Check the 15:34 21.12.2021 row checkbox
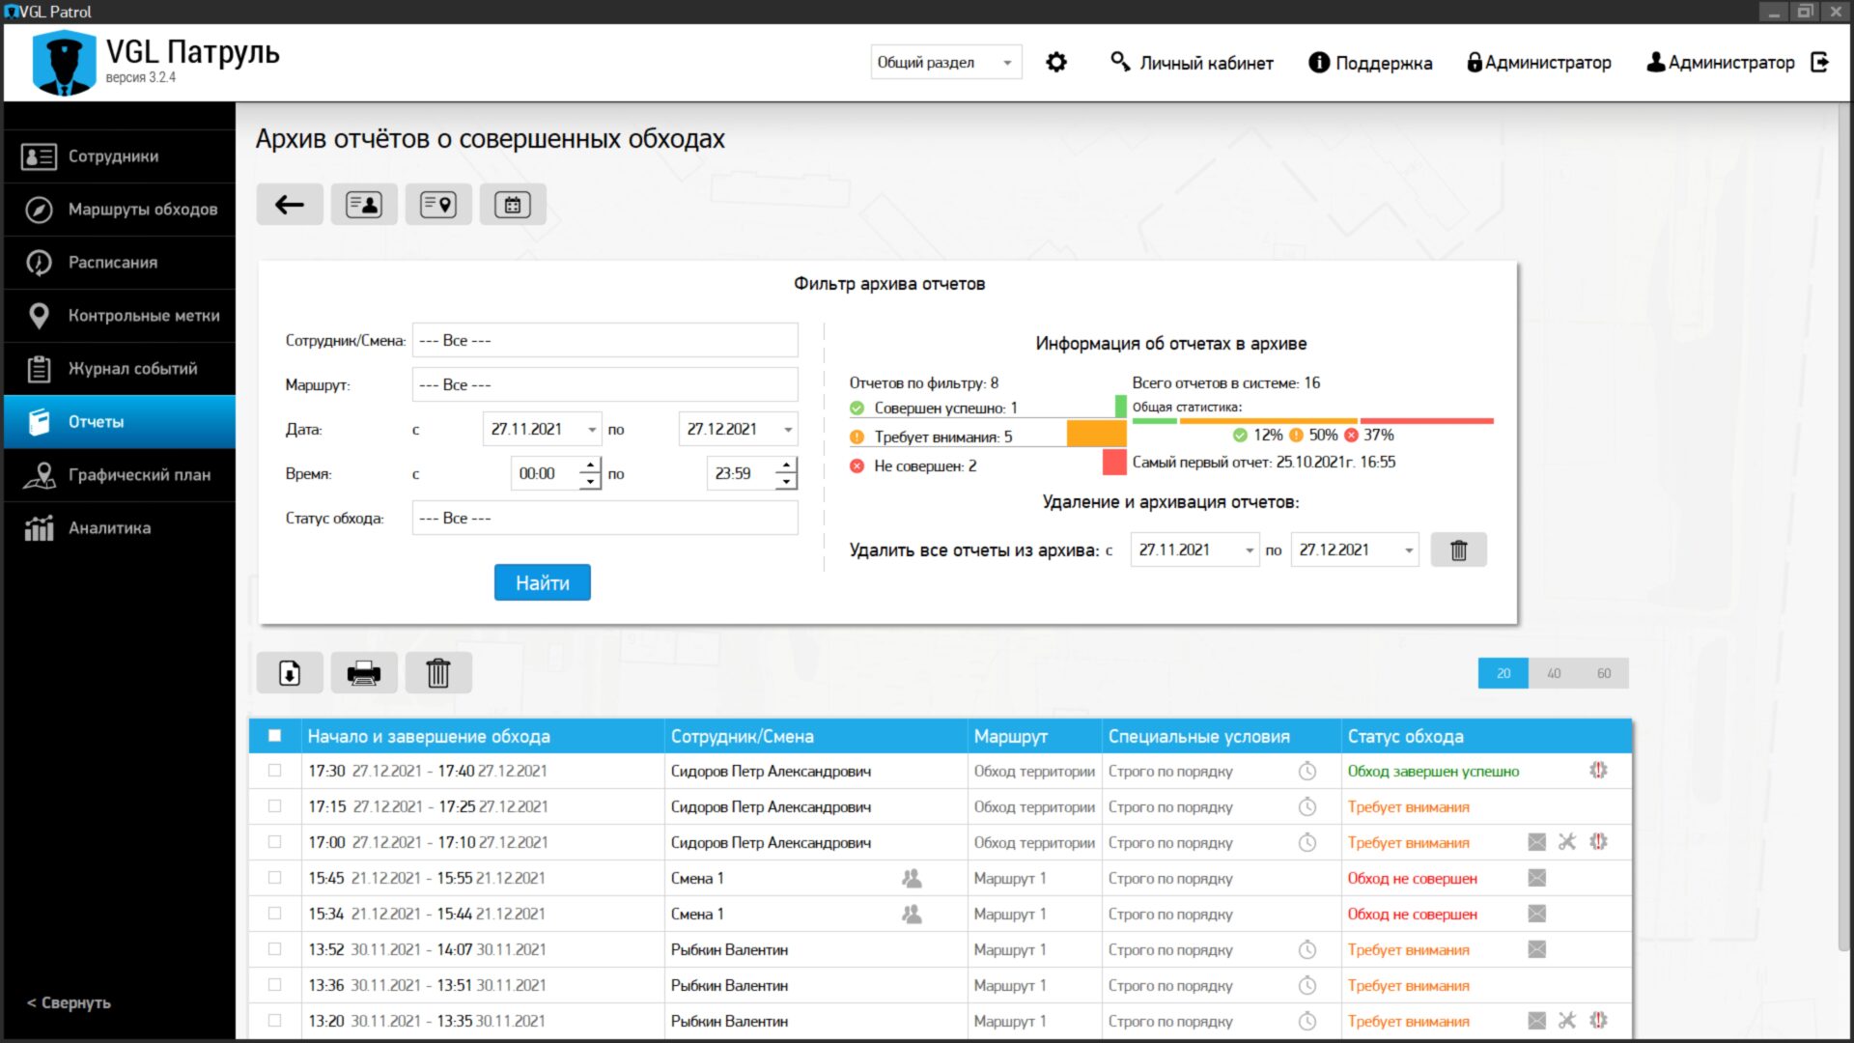This screenshot has width=1854, height=1043. (275, 914)
